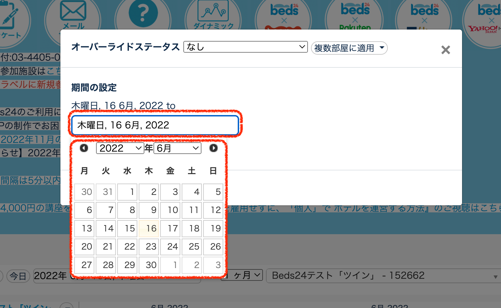Open the ダイナミック chart icon

(213, 13)
